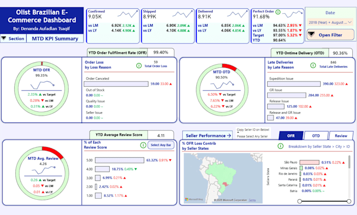Select the 2.00 review score bar
The width and height of the screenshot is (357, 215).
(x=96, y=187)
